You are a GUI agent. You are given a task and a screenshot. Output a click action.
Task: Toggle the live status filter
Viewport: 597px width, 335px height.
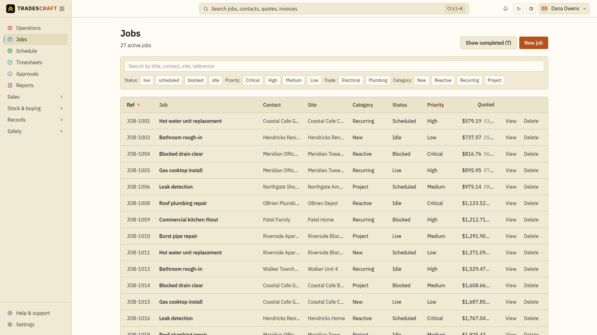[147, 80]
